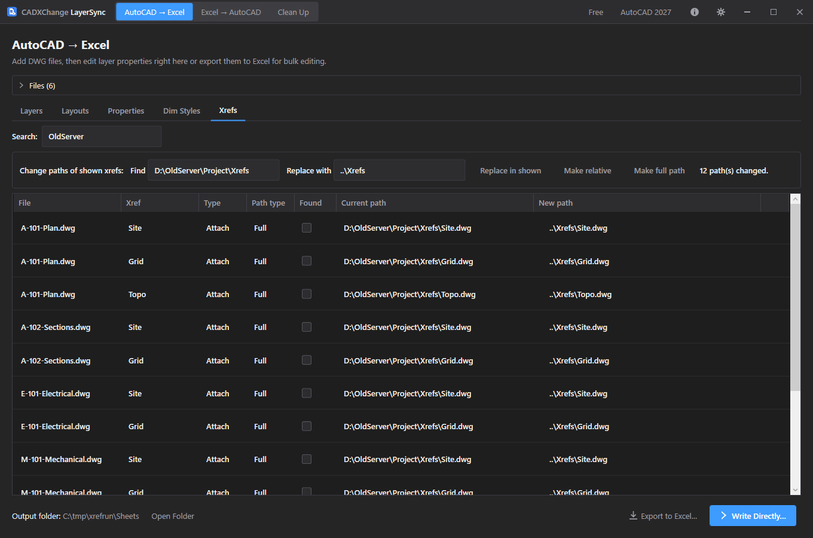
Task: Select the Properties tab
Action: [x=126, y=111]
